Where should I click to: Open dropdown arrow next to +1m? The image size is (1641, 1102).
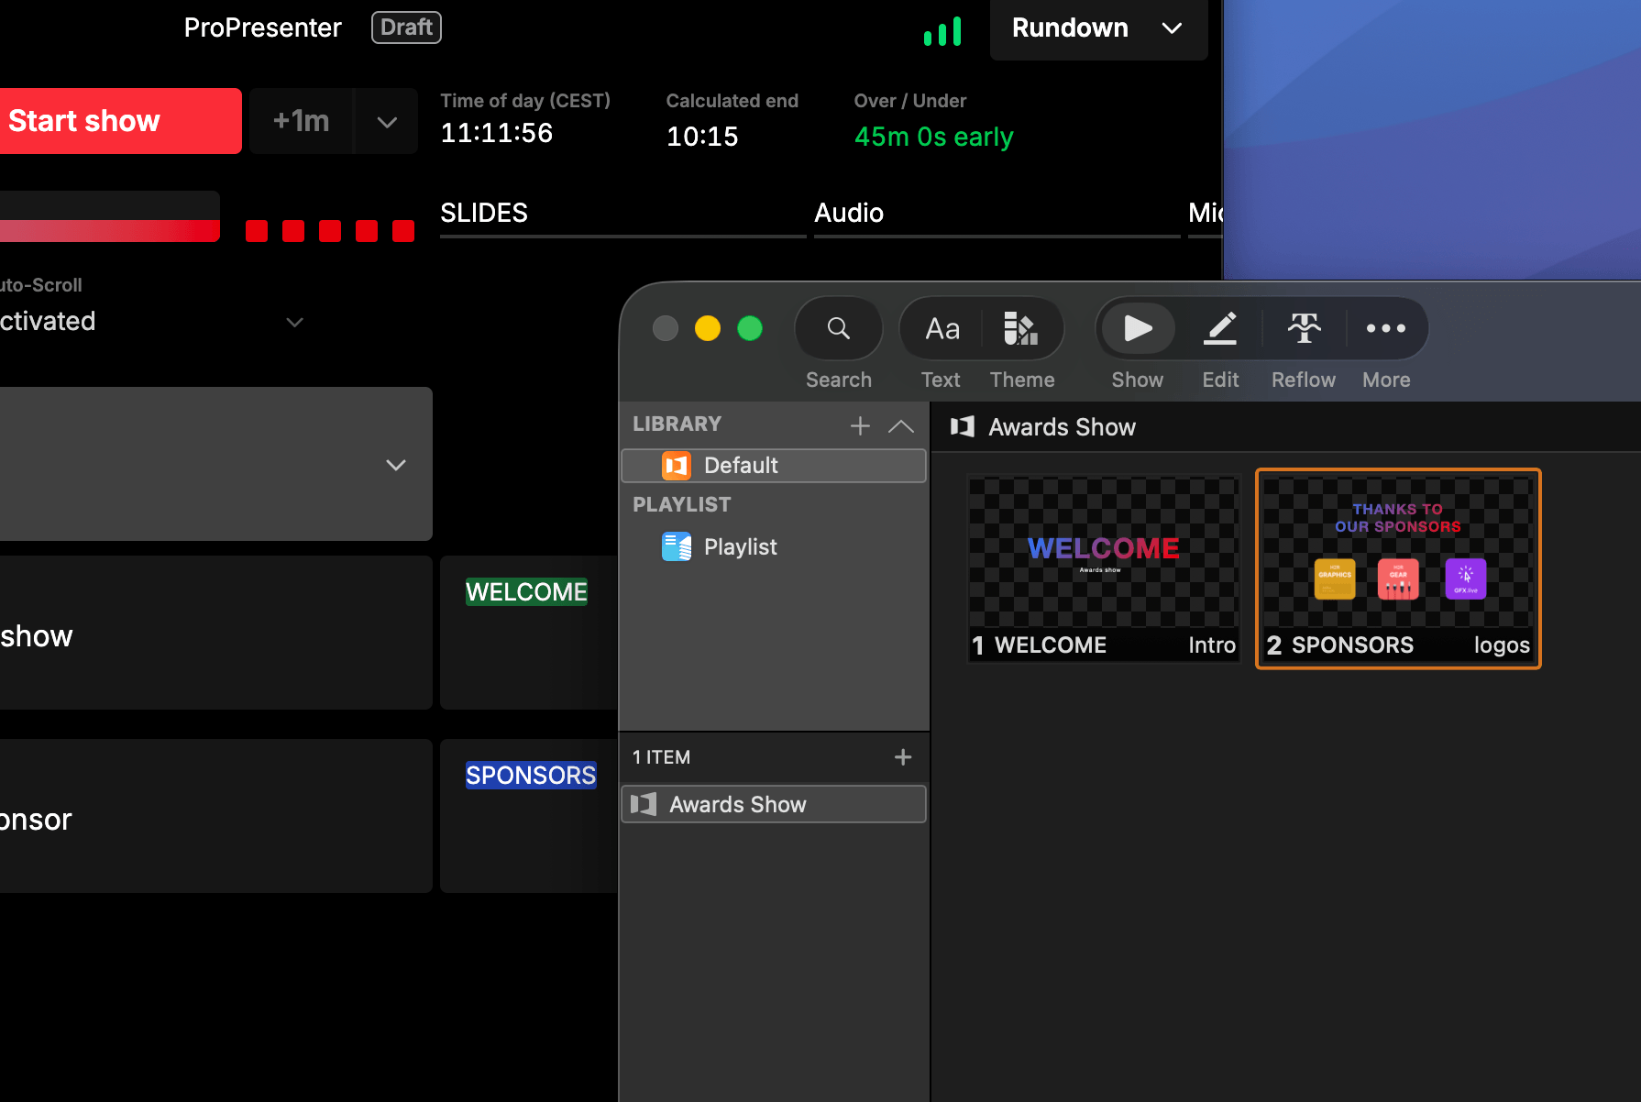(387, 121)
